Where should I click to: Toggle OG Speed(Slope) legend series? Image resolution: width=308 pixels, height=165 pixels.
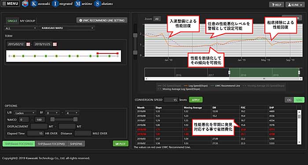coord(170,86)
